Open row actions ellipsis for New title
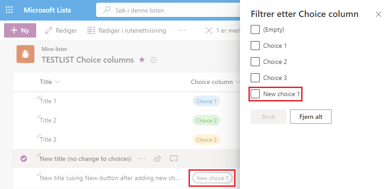Screen dimensions: 391x189 [x=142, y=159]
